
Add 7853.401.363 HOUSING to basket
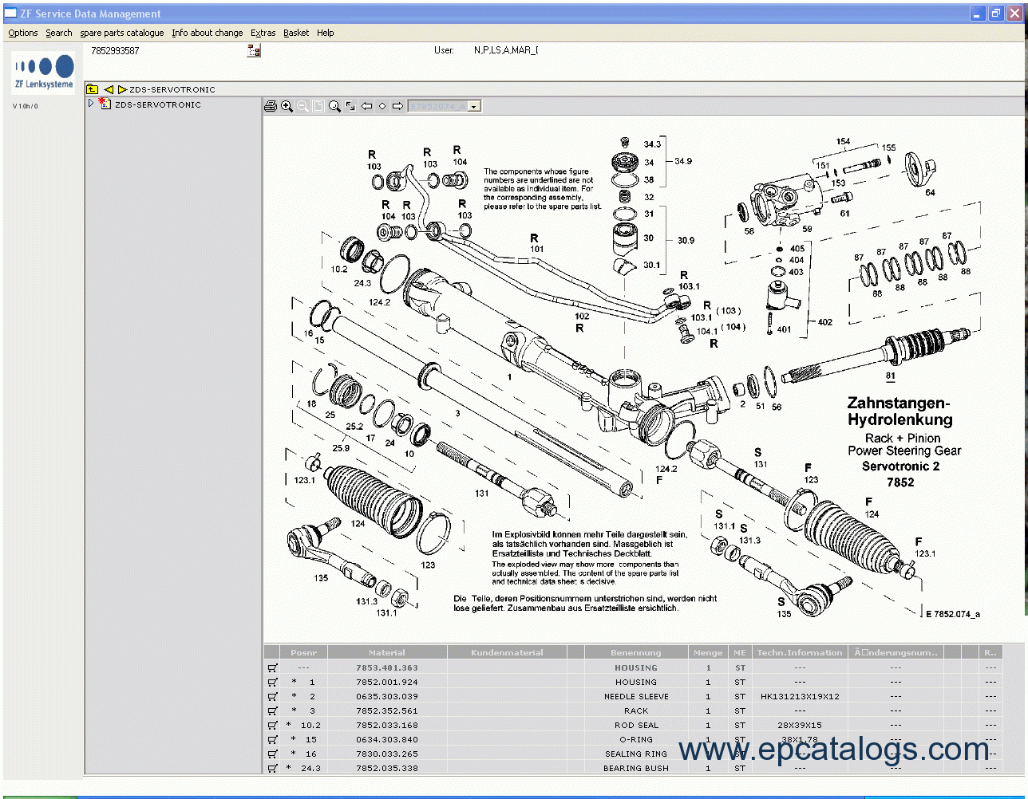coord(272,667)
